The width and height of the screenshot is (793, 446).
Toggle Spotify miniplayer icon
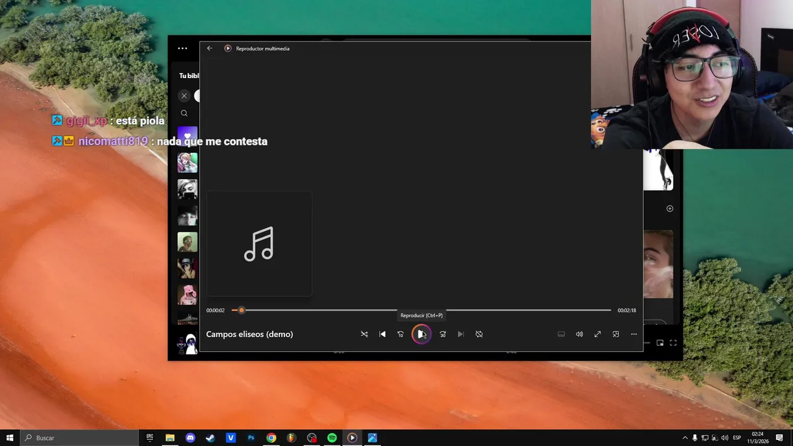click(660, 343)
